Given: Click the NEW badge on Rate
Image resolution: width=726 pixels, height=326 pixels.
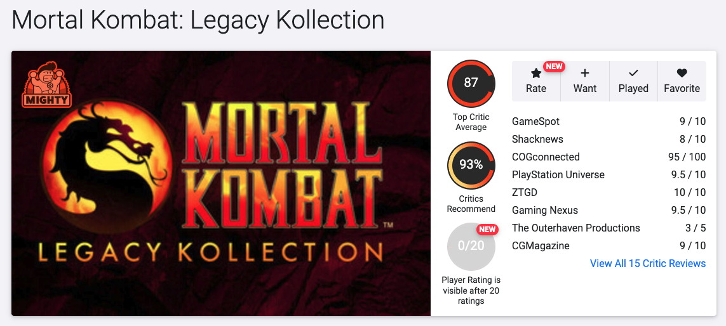Looking at the screenshot, I should pyautogui.click(x=555, y=67).
